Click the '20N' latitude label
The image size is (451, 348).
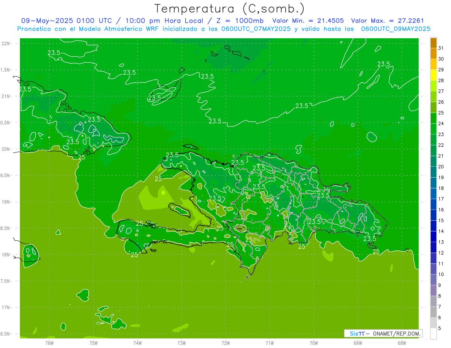pyautogui.click(x=6, y=149)
